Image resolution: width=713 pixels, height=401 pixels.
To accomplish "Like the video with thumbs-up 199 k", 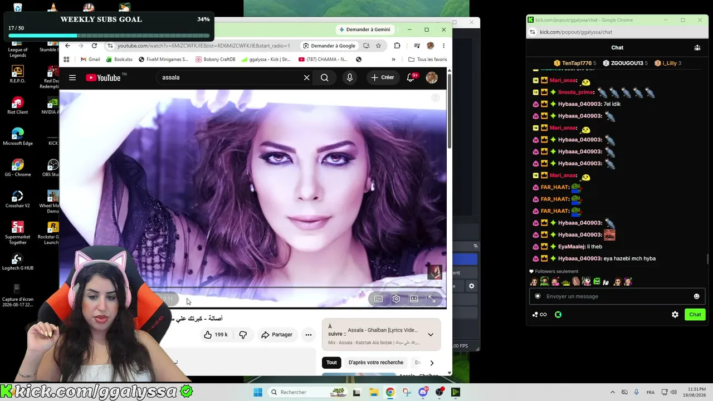I will (216, 335).
